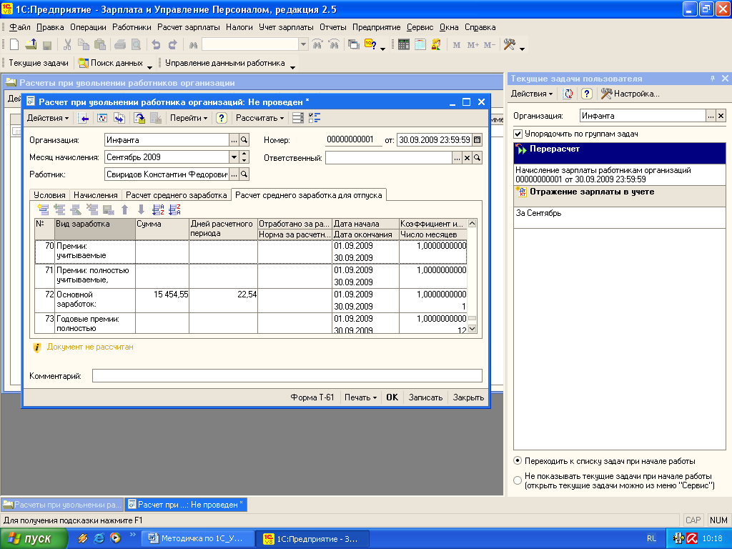Click the wrench tools icon in toolbar

(x=509, y=45)
